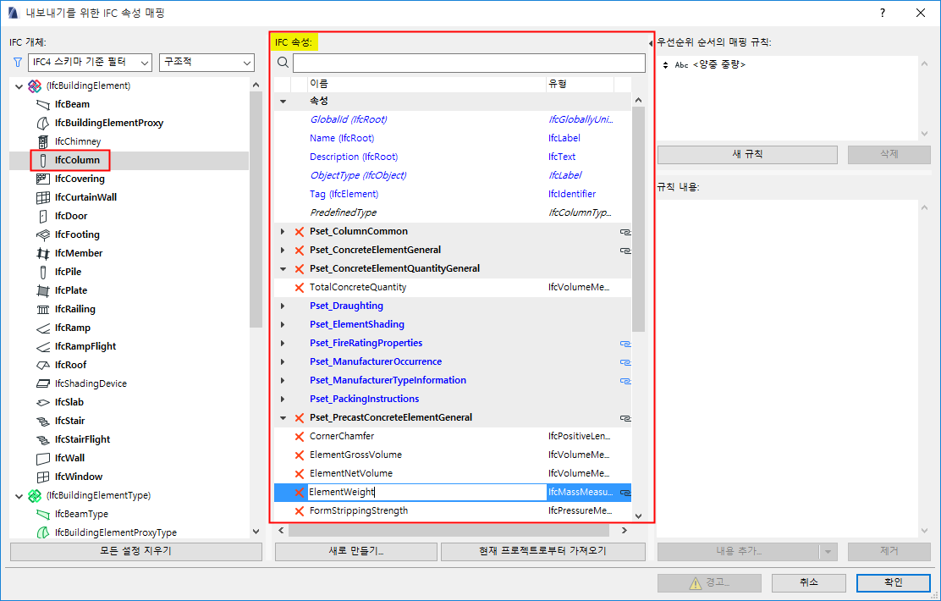Viewport: 941px width, 601px height.
Task: Collapse the (IfcBuildingElement) tree group
Action: pos(19,86)
